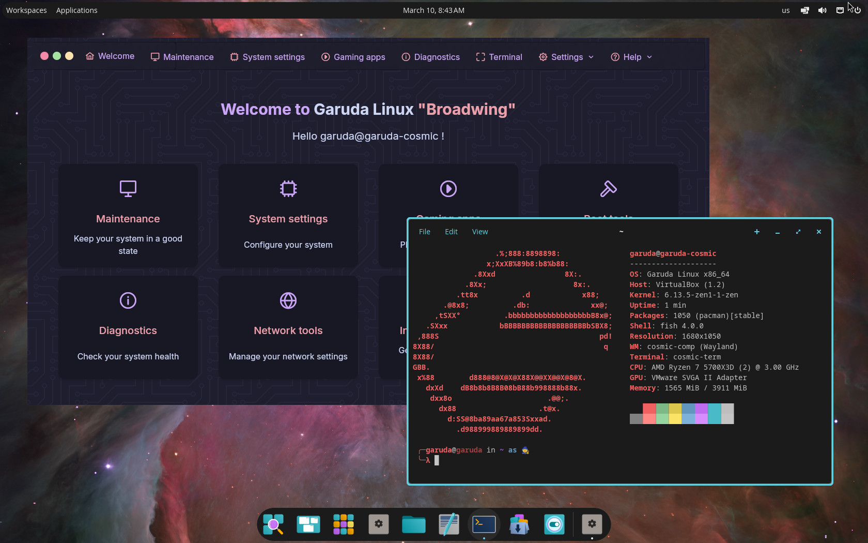Click the green dot of Welcome window
The image size is (868, 543).
(57, 56)
